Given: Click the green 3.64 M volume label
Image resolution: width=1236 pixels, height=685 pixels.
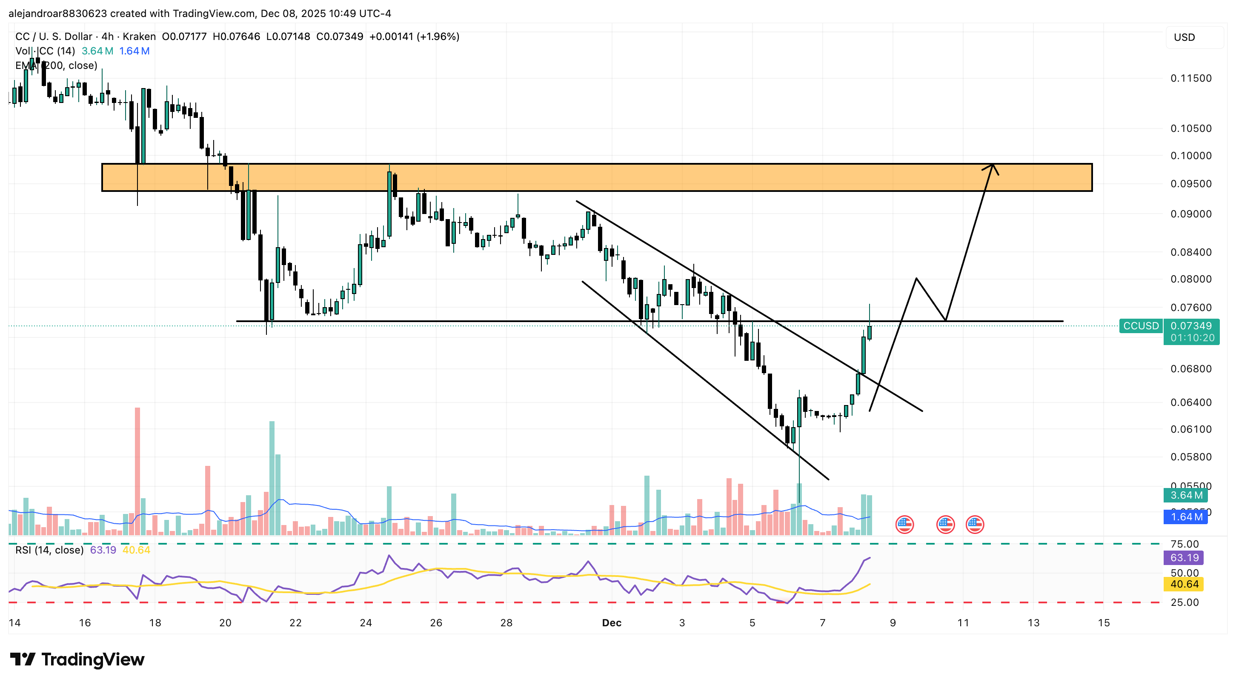Looking at the screenshot, I should tap(1186, 496).
